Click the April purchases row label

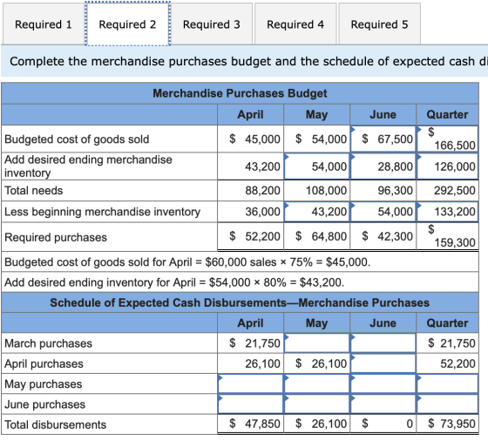[44, 363]
